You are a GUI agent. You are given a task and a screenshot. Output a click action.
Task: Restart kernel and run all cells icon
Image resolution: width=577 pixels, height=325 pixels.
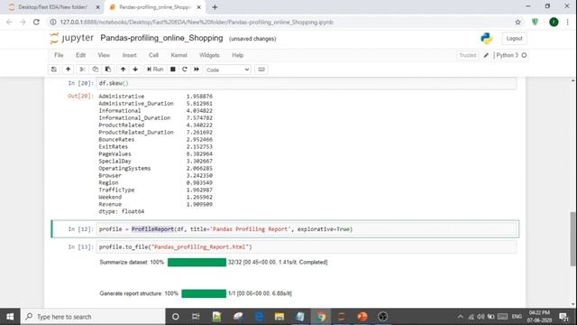197,70
